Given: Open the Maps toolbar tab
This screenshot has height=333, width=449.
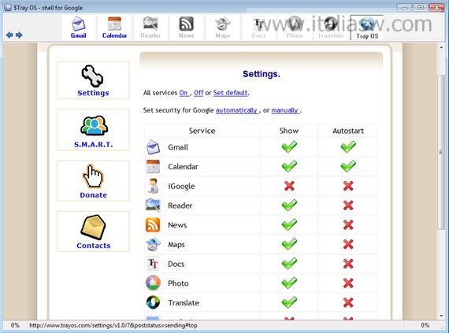Looking at the screenshot, I should (x=222, y=28).
